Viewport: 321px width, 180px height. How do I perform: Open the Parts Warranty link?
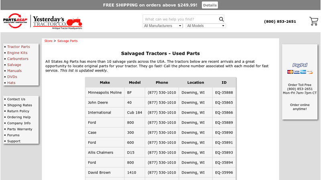(20, 129)
